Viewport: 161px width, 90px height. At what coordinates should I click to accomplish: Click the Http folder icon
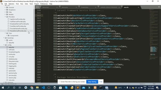tap(7, 12)
